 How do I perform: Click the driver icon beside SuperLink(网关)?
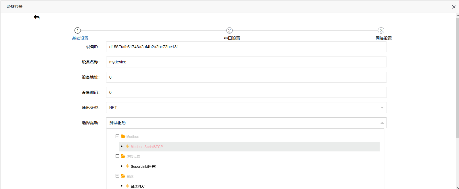click(127, 166)
